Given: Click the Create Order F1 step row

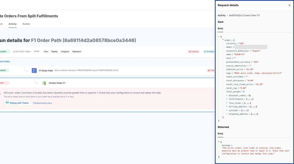Looking at the screenshot, I should click(107, 83).
